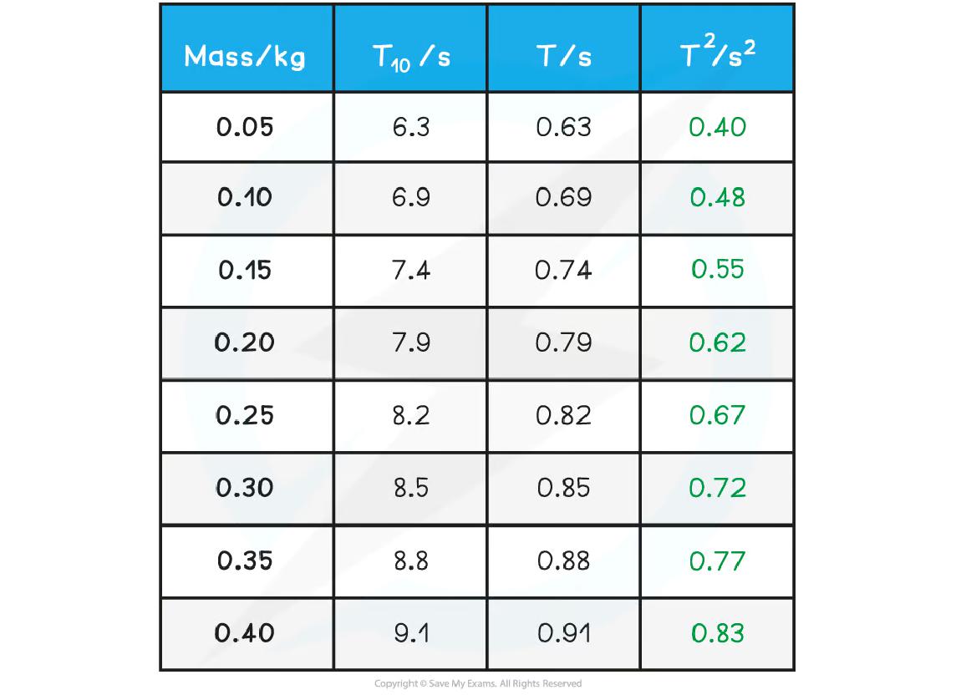Select the green 0.48 T² value

click(718, 198)
